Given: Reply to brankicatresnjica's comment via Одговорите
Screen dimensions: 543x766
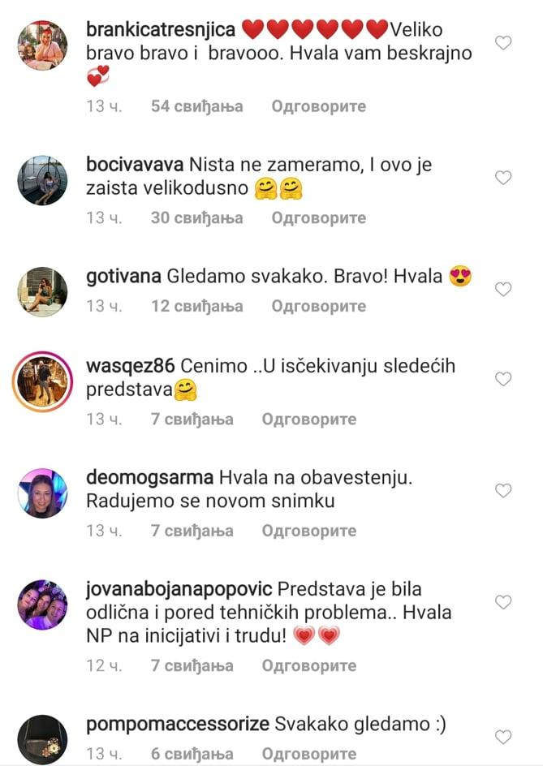Looking at the screenshot, I should [x=319, y=106].
